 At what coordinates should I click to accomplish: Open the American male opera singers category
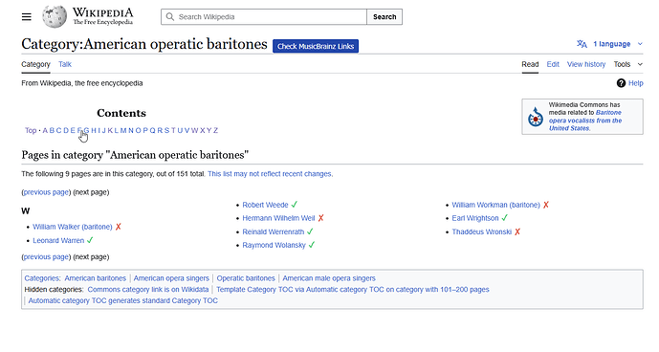[x=329, y=278]
